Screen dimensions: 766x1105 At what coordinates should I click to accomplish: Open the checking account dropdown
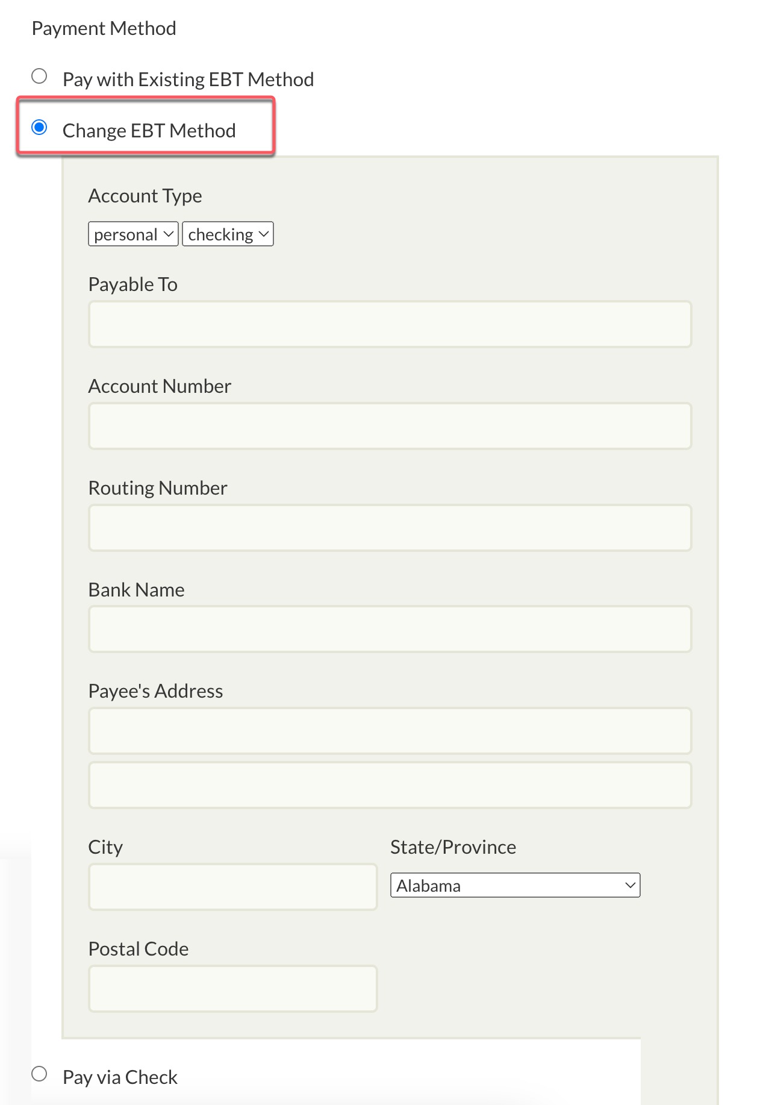[228, 234]
